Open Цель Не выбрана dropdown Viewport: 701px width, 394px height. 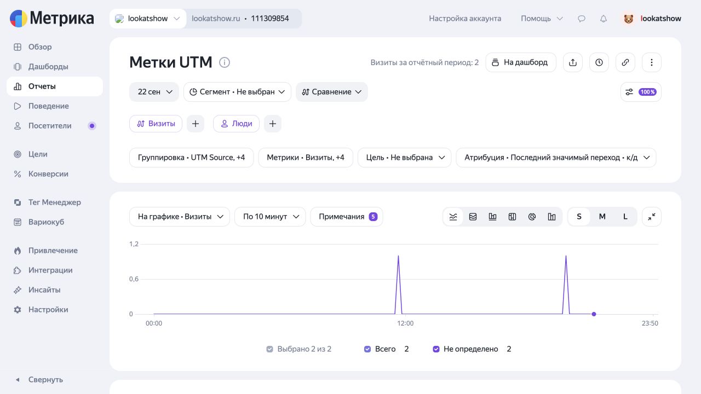(x=405, y=158)
